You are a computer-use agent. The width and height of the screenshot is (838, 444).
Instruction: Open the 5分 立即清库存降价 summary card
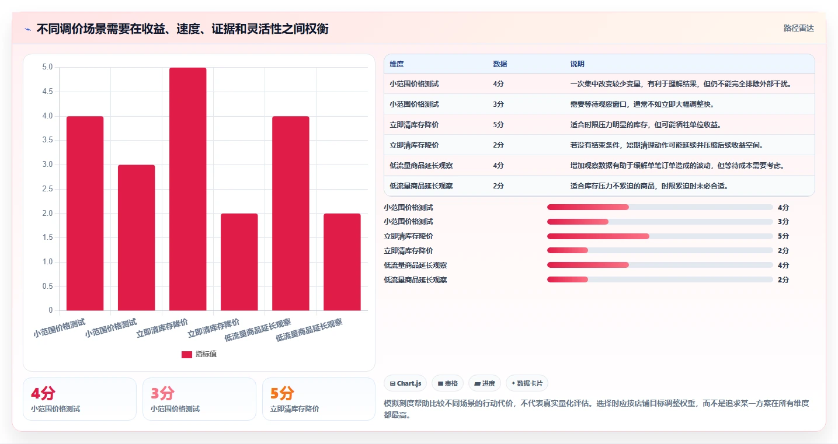pos(319,399)
